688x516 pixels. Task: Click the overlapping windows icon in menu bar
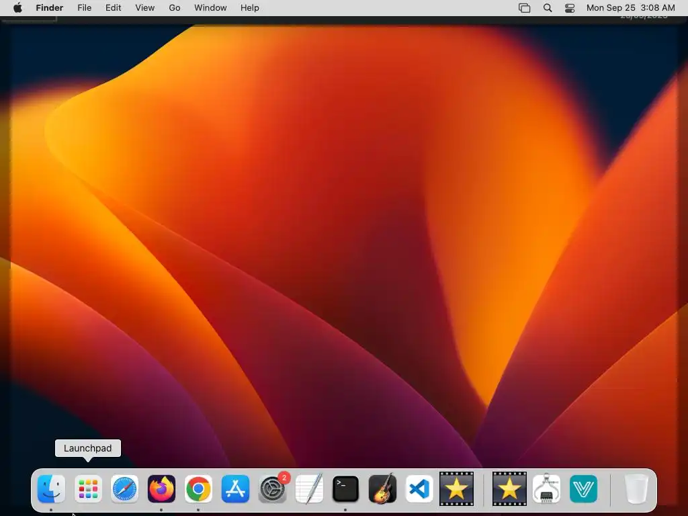tap(524, 8)
